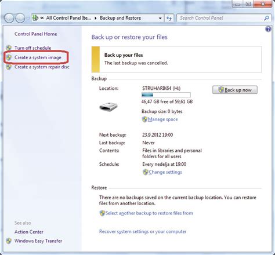
Task: Click the double chevron at address bar start
Action: click(42, 18)
